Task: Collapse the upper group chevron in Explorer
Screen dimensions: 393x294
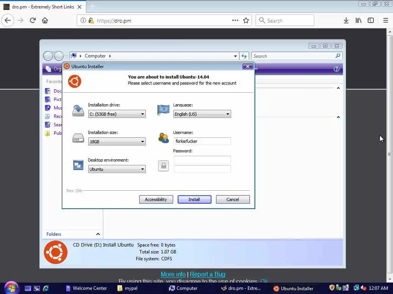Action: [x=339, y=88]
